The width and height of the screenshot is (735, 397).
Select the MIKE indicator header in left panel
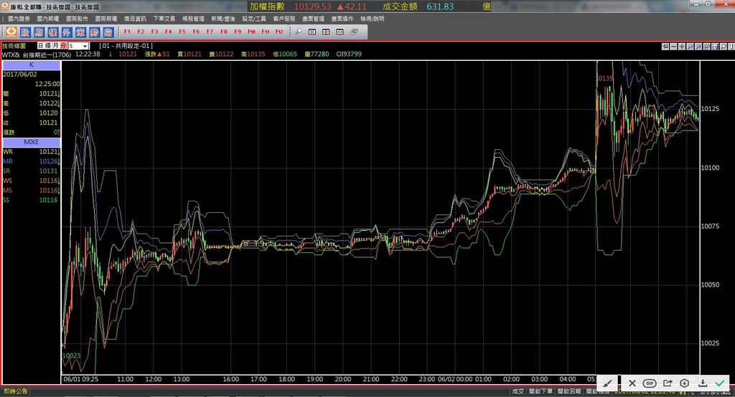tap(32, 142)
